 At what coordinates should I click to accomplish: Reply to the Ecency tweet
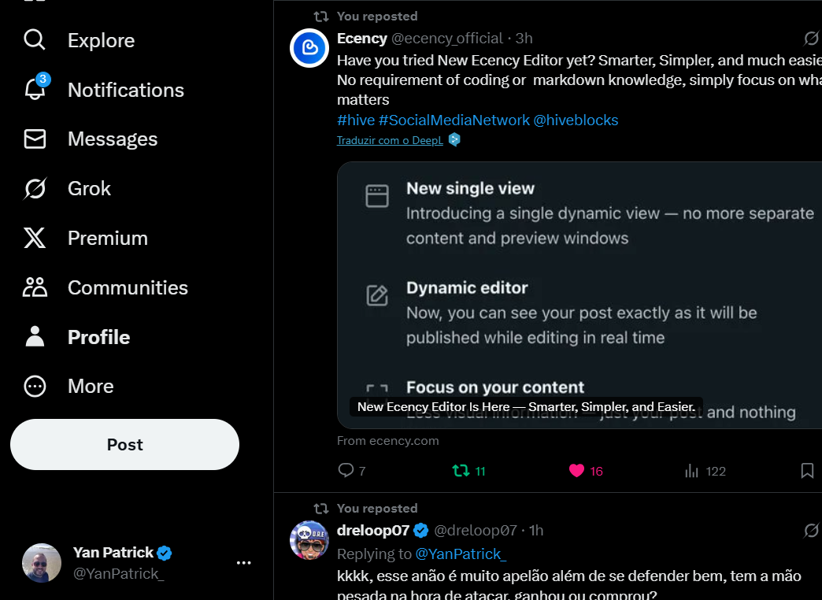tap(352, 470)
